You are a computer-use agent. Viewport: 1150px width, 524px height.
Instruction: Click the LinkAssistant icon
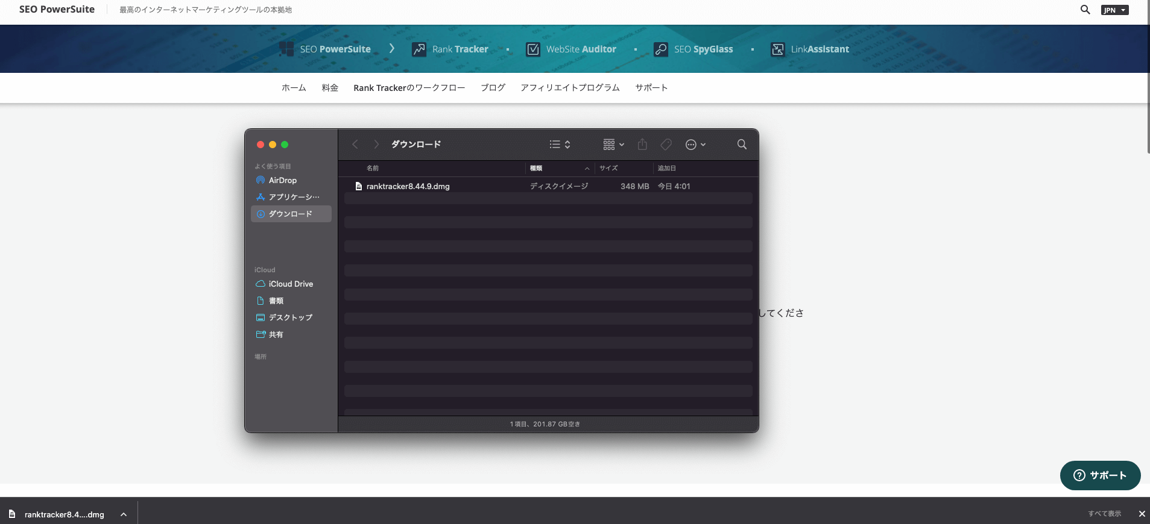pyautogui.click(x=778, y=49)
